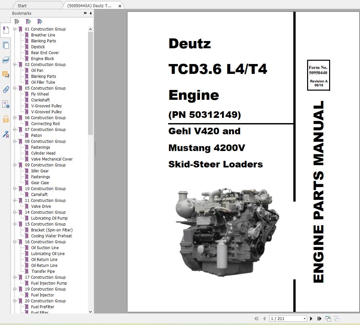Collapse the 20 Construction Group node

click(15, 301)
